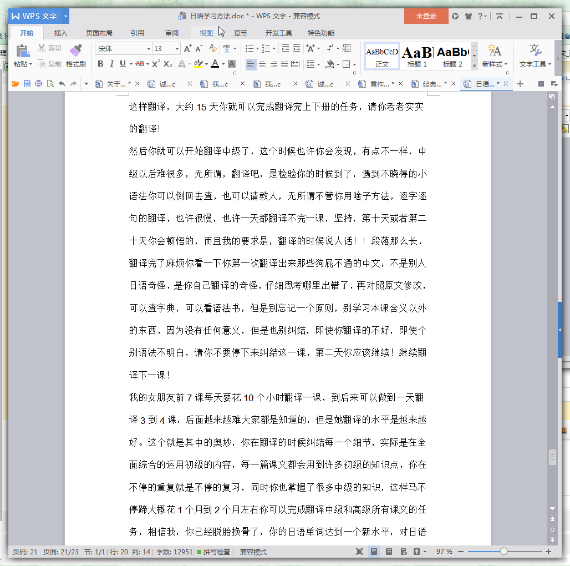Click the clear formatting eraser icon

213,48
